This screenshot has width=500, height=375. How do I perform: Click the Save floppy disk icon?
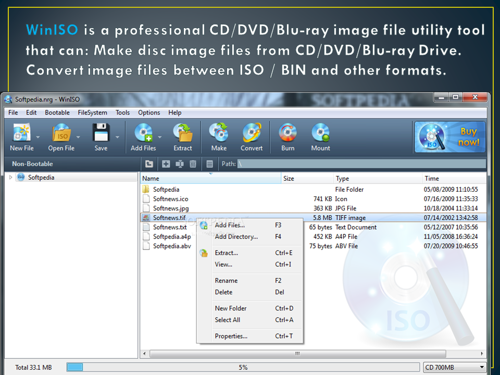click(101, 132)
